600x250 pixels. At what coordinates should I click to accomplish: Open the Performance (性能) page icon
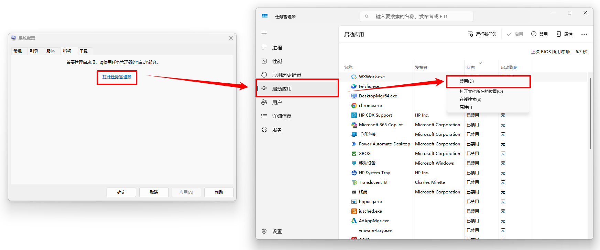264,61
